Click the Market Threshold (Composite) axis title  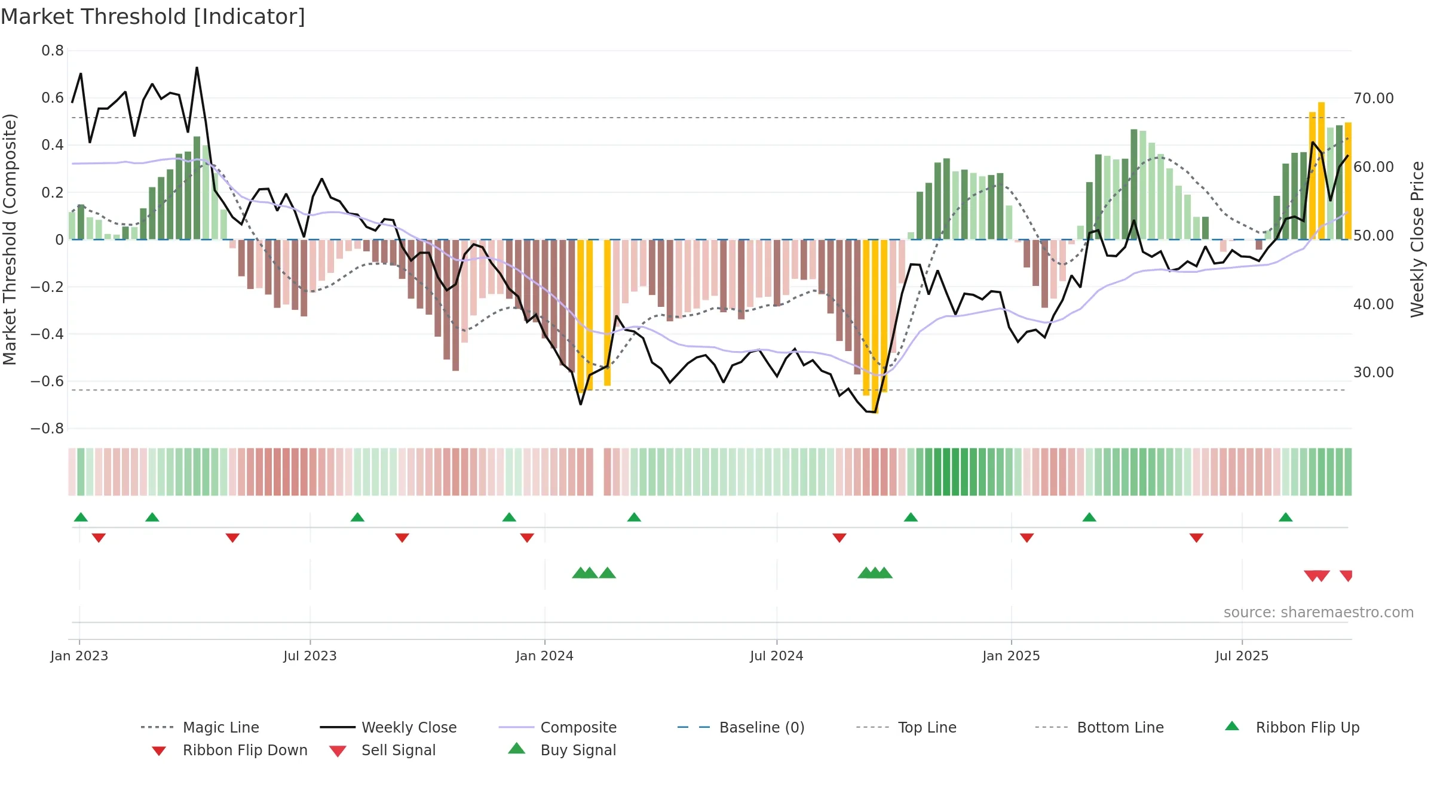[x=10, y=239]
